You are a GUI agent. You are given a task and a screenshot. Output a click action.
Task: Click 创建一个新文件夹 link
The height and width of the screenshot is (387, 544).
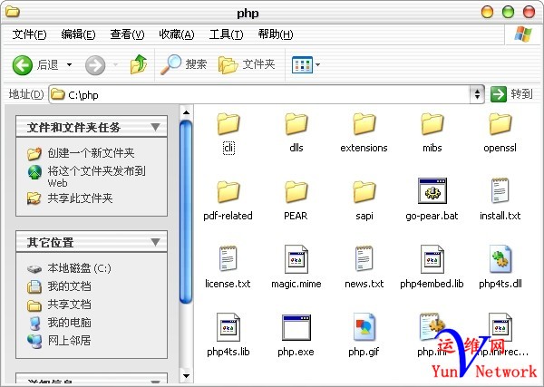pyautogui.click(x=91, y=153)
